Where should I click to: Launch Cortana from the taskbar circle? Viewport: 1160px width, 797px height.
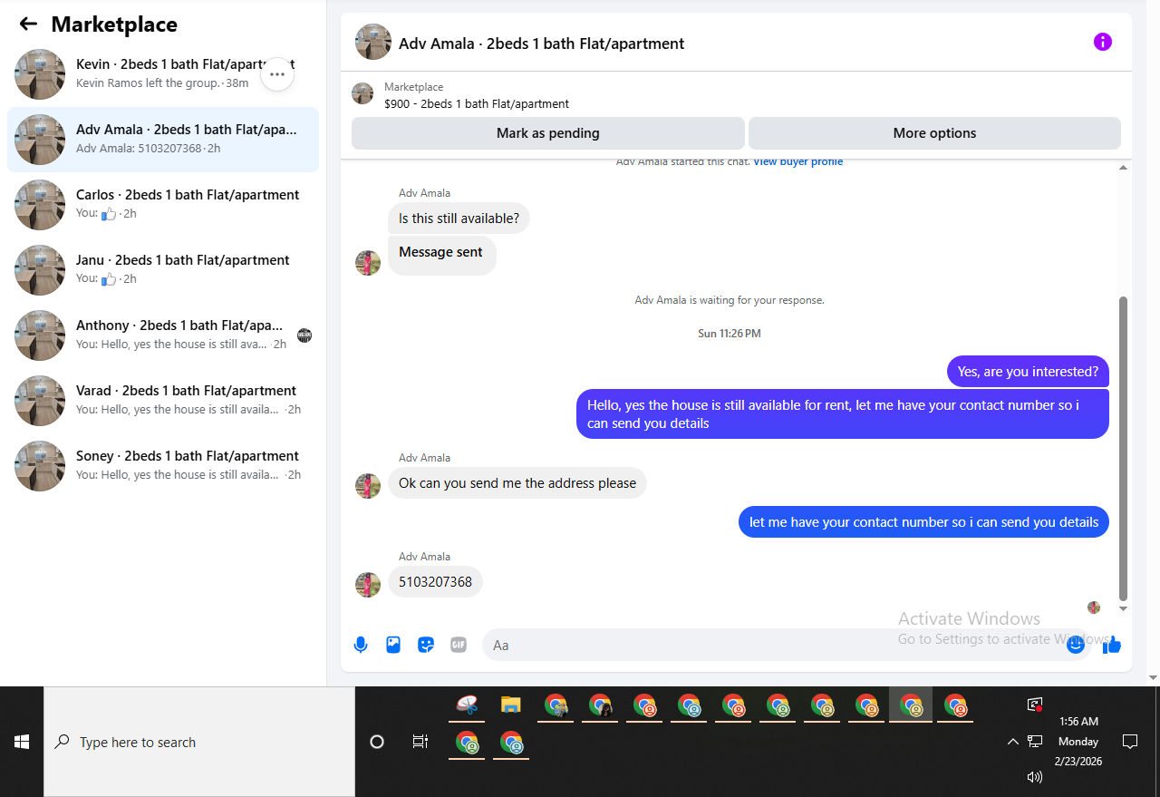point(377,742)
